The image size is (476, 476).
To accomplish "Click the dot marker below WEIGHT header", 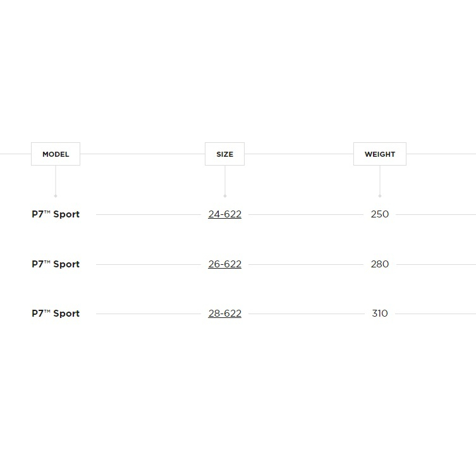I will tap(379, 196).
